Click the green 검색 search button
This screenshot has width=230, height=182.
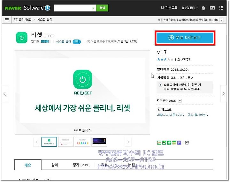pyautogui.click(x=102, y=8)
